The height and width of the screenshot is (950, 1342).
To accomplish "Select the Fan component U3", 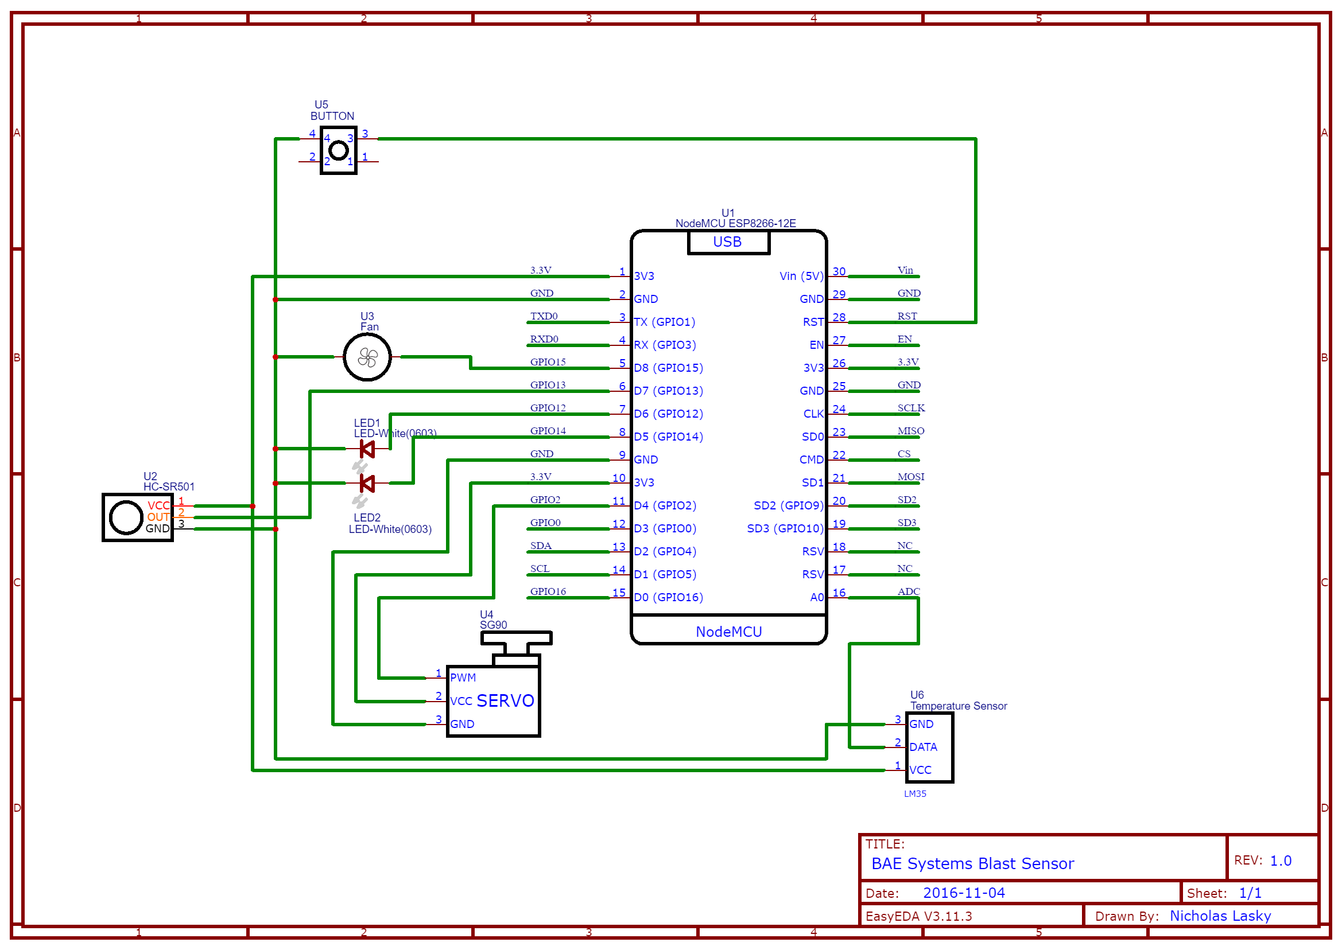I will click(x=367, y=357).
